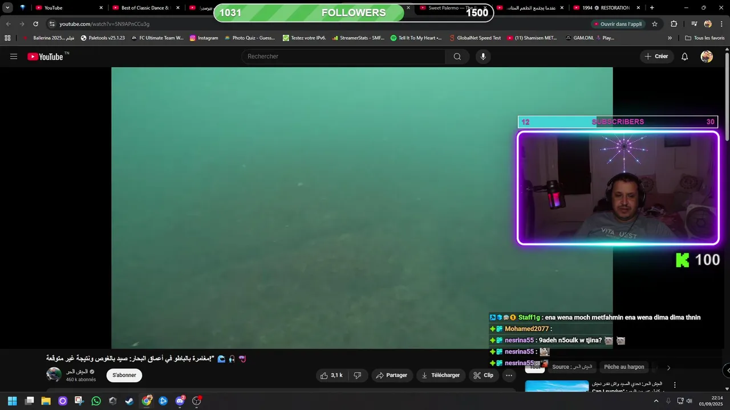
Task: Select the Source channel filter chip
Action: [572, 367]
